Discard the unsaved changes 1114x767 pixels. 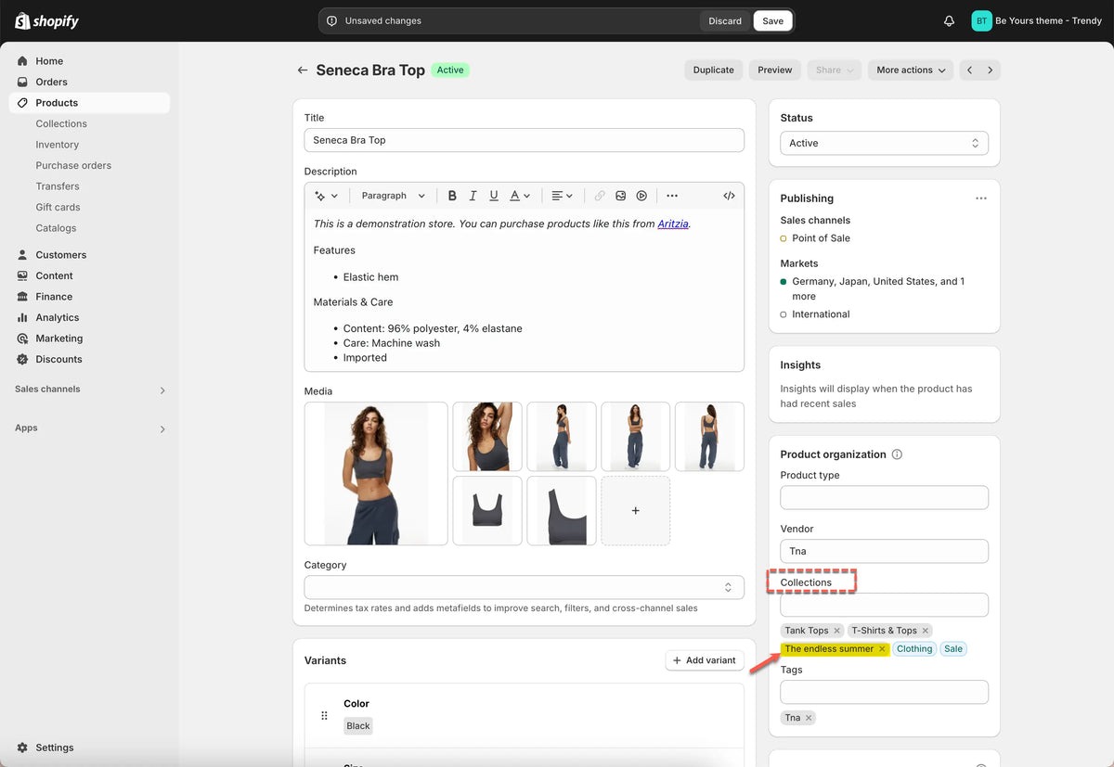coord(725,20)
